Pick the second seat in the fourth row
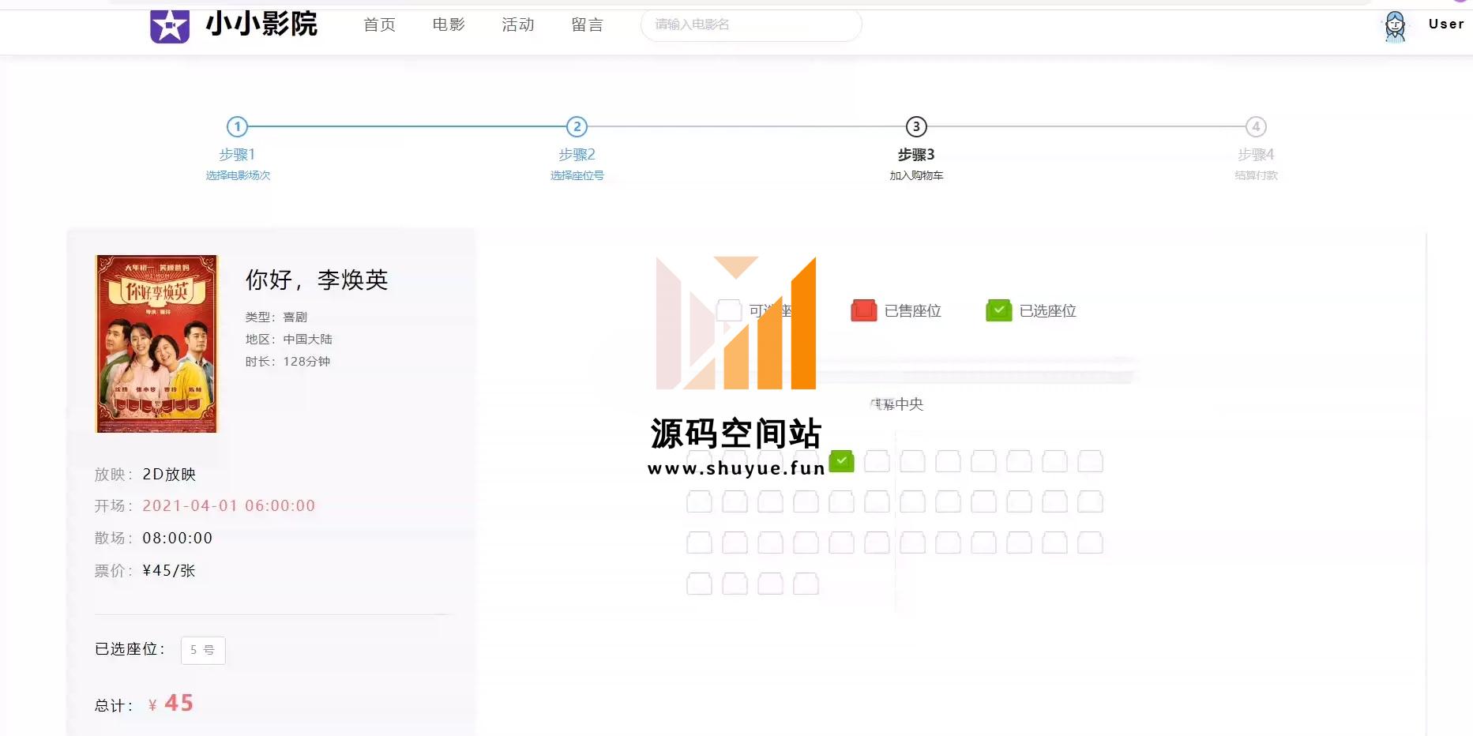The width and height of the screenshot is (1473, 736). 735,584
